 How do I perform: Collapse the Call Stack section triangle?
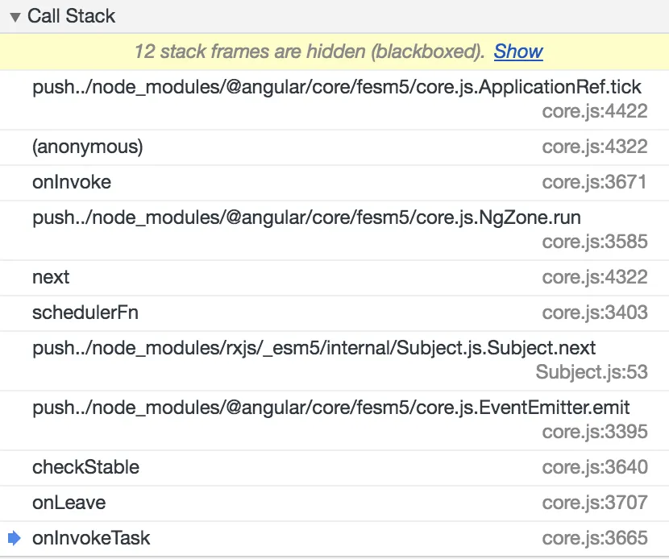15,17
